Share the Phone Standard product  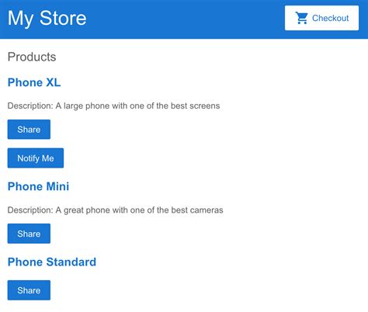point(29,290)
